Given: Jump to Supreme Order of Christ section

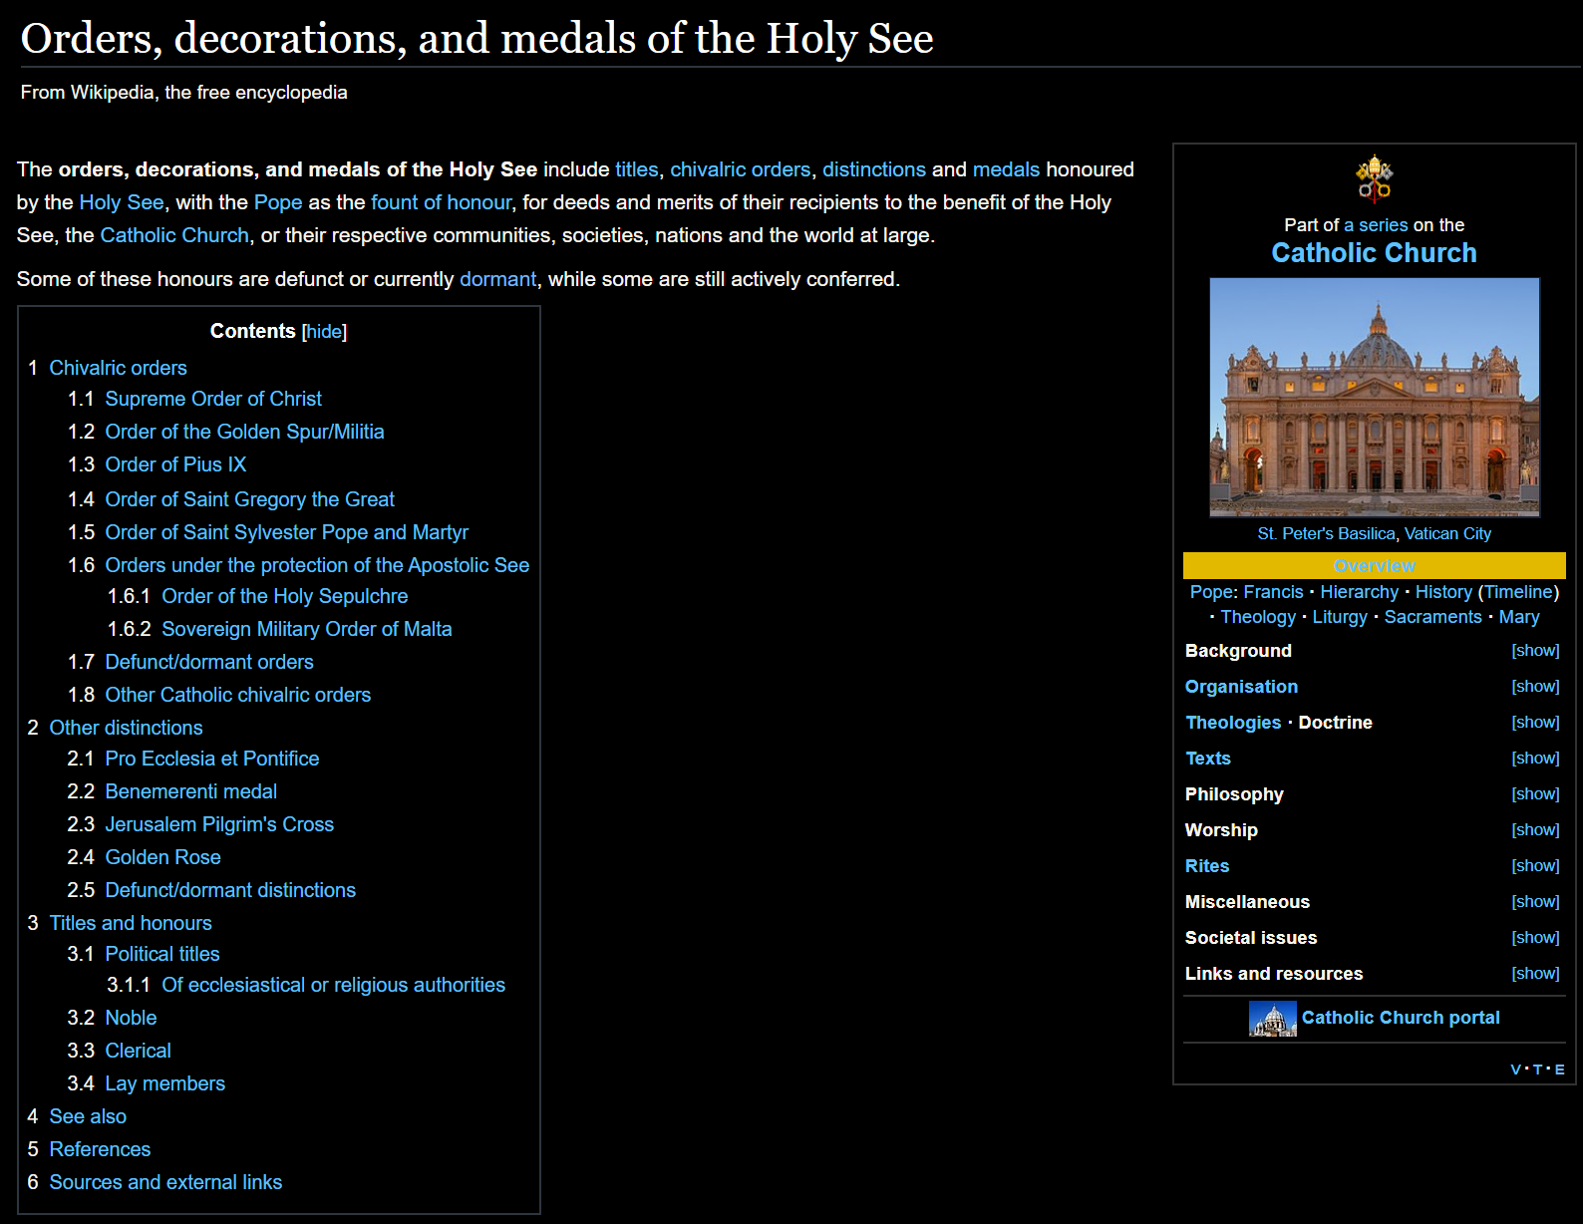Looking at the screenshot, I should (213, 399).
